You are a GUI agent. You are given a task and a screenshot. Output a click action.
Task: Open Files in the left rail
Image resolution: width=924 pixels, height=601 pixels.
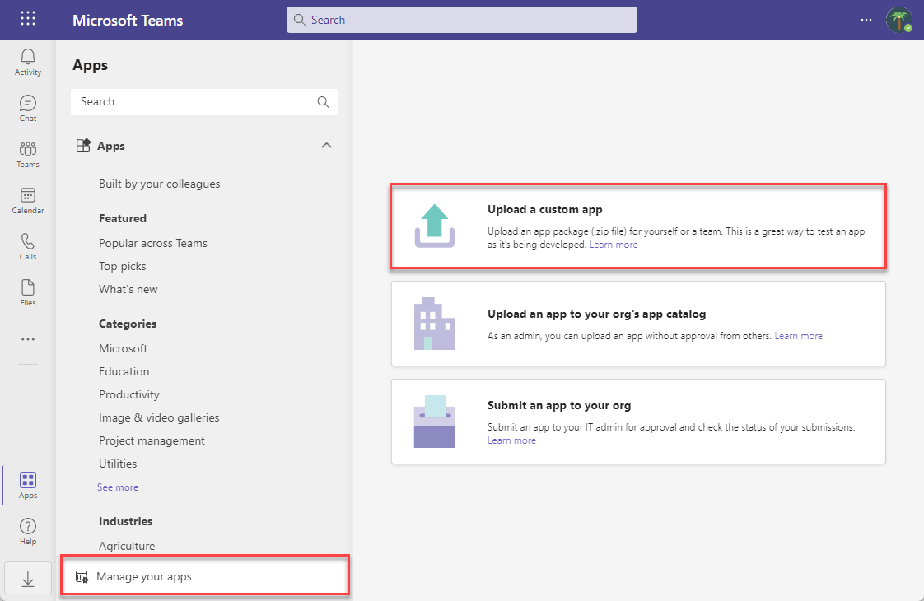point(28,292)
